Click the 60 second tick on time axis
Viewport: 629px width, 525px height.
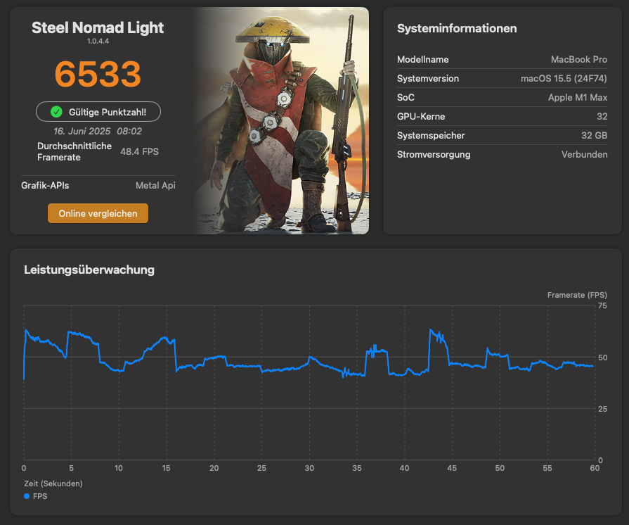click(x=595, y=469)
